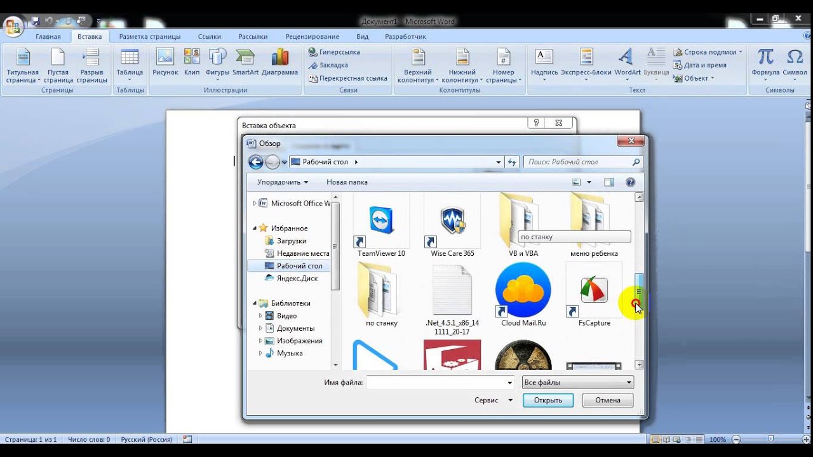Expand the Видео library node
813x457 pixels.
[260, 315]
